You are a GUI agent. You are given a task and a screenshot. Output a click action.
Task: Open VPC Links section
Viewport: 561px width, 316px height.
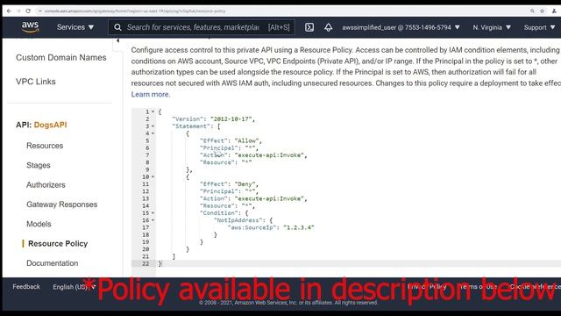pyautogui.click(x=36, y=82)
